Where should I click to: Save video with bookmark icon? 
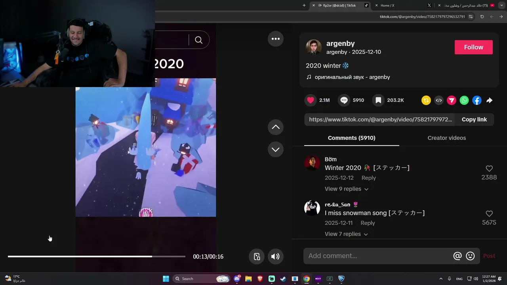coord(378,100)
